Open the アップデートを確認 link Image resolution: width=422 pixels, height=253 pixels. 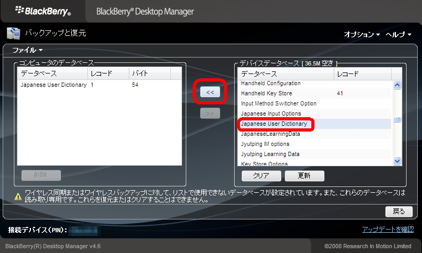point(388,229)
